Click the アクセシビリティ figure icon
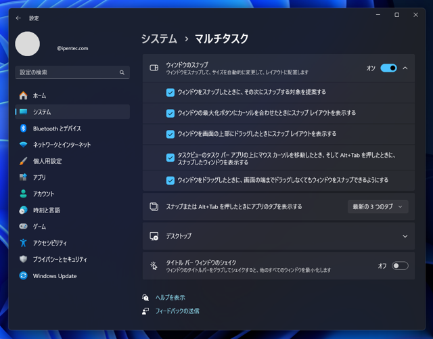This screenshot has height=339, width=433. point(23,243)
